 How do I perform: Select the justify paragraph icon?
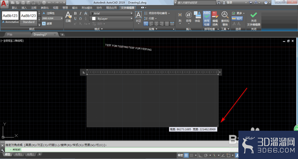(167, 24)
